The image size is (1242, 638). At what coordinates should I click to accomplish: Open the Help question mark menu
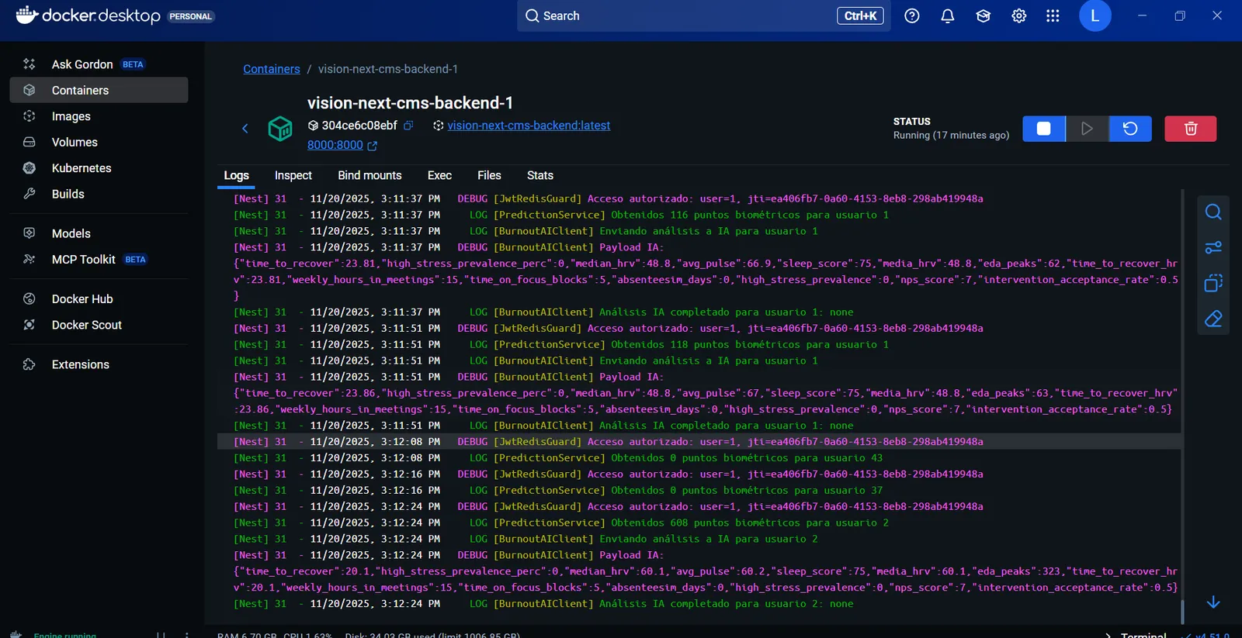(x=912, y=16)
